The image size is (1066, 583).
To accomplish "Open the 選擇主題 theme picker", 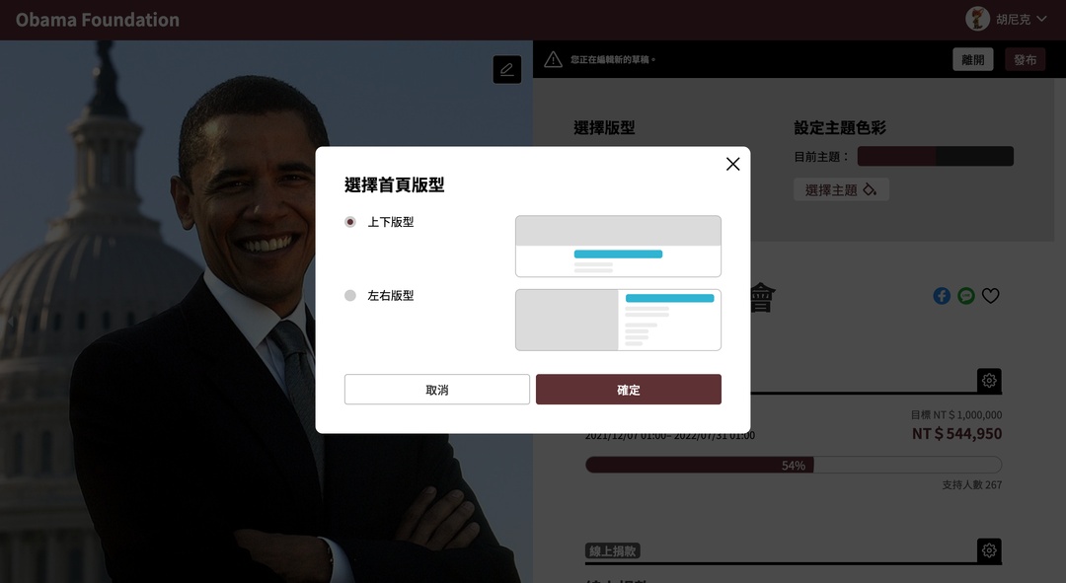I will click(841, 189).
